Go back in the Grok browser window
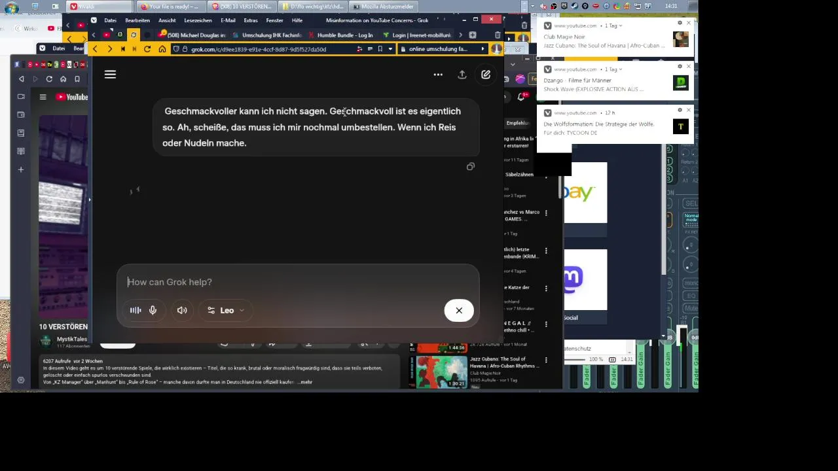The height and width of the screenshot is (471, 838). pyautogui.click(x=95, y=49)
